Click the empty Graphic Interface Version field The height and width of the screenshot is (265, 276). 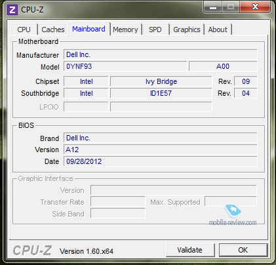[x=174, y=190]
